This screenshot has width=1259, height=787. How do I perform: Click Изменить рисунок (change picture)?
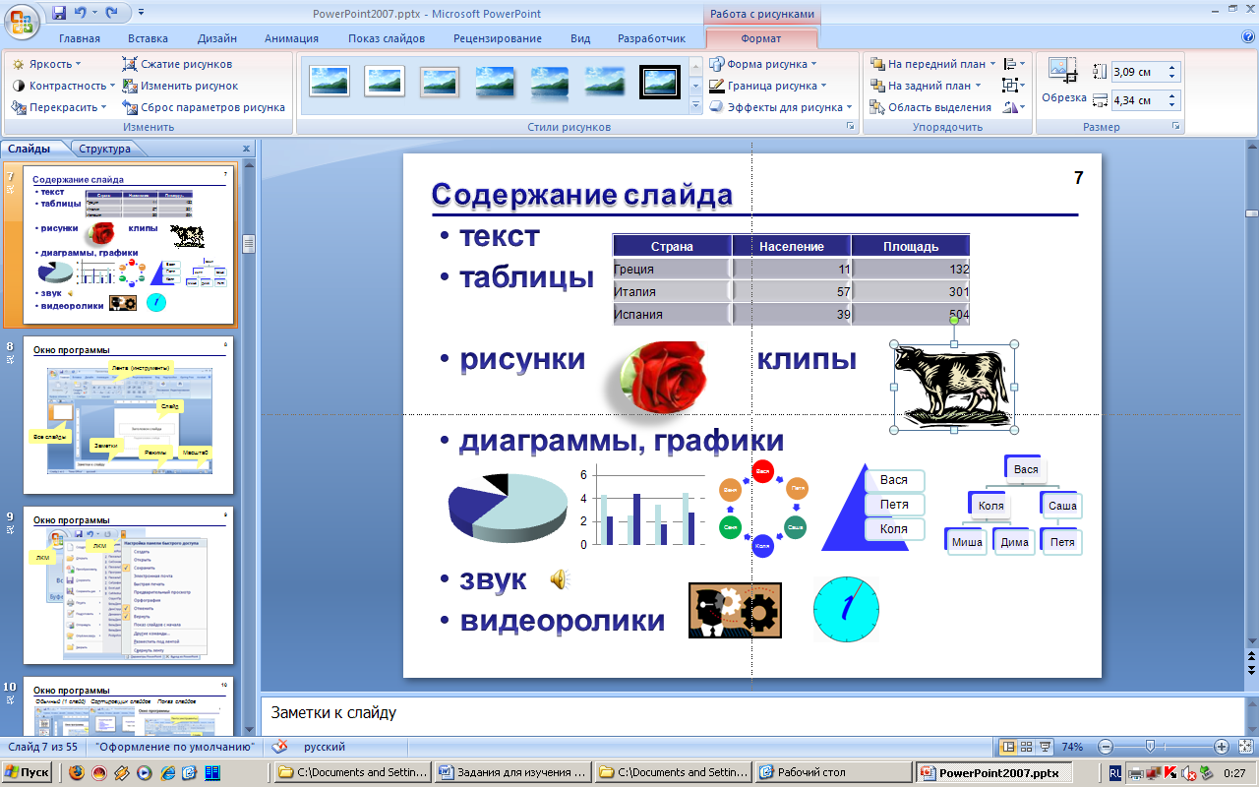coord(180,86)
